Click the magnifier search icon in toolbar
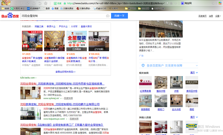Screen dimensions: 223x135 coord(213,3)
